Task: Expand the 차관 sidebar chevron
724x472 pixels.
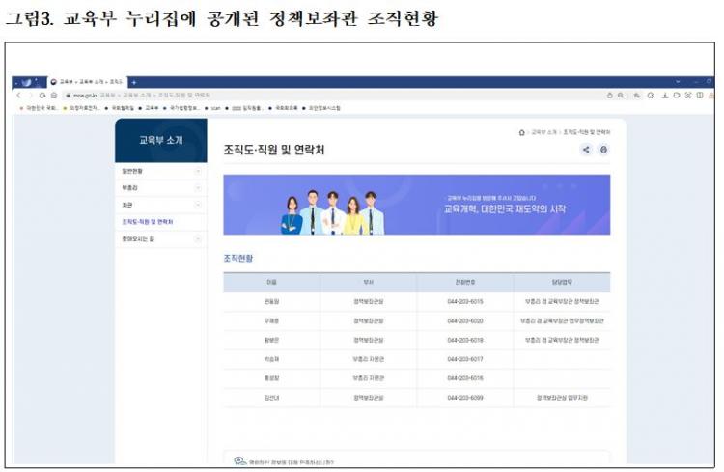Action: [198, 205]
